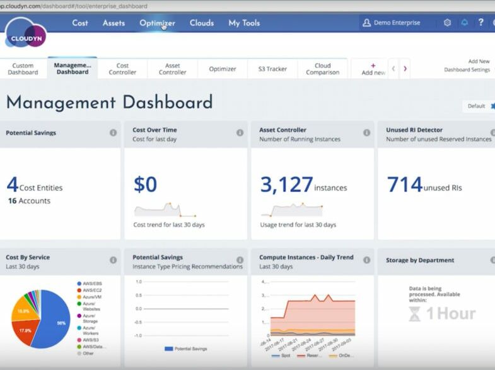This screenshot has width=495, height=370.
Task: Click the Default dashboard button
Action: [479, 106]
